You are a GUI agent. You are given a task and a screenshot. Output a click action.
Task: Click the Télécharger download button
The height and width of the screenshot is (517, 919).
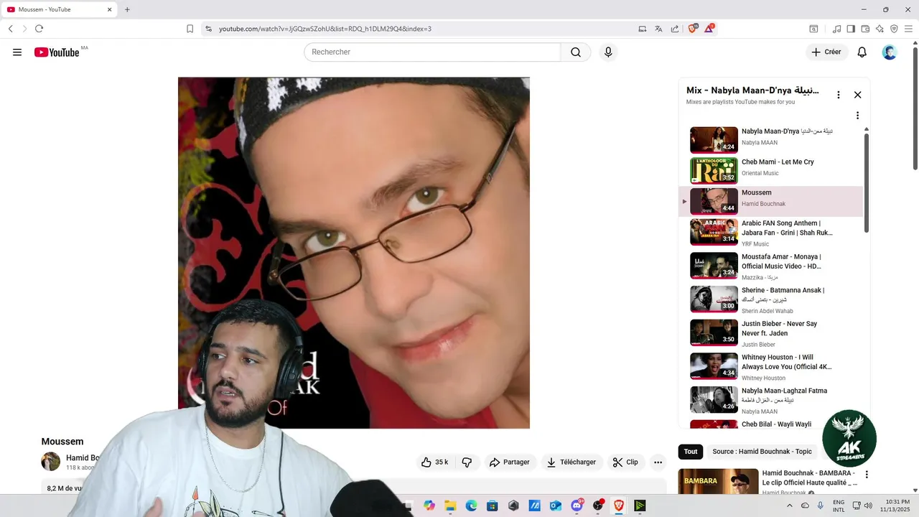click(572, 462)
